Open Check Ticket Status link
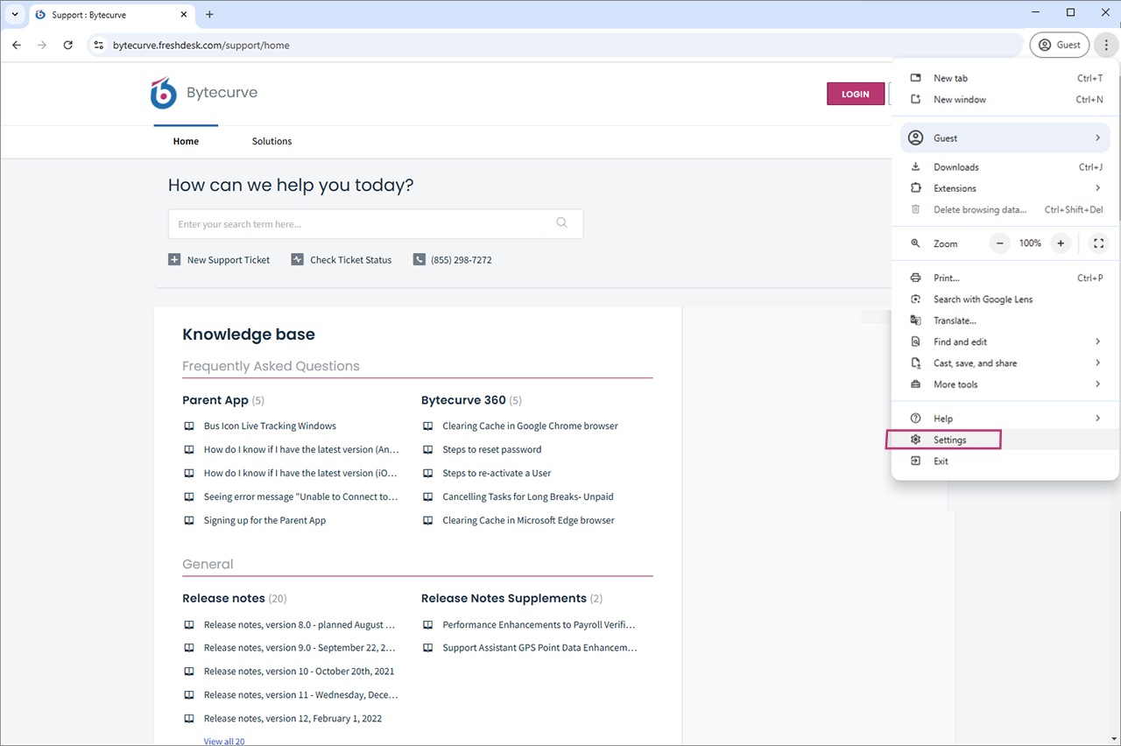The image size is (1121, 746). 351,260
